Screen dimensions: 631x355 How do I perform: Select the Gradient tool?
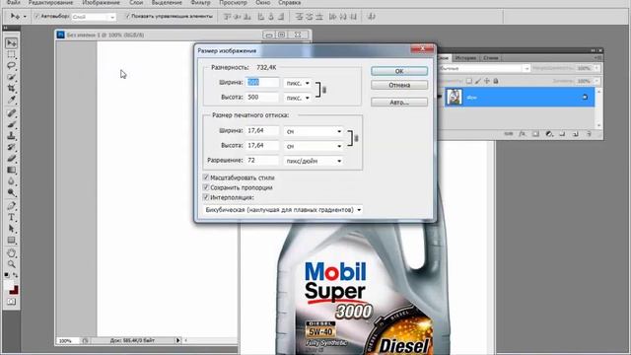pos(11,170)
